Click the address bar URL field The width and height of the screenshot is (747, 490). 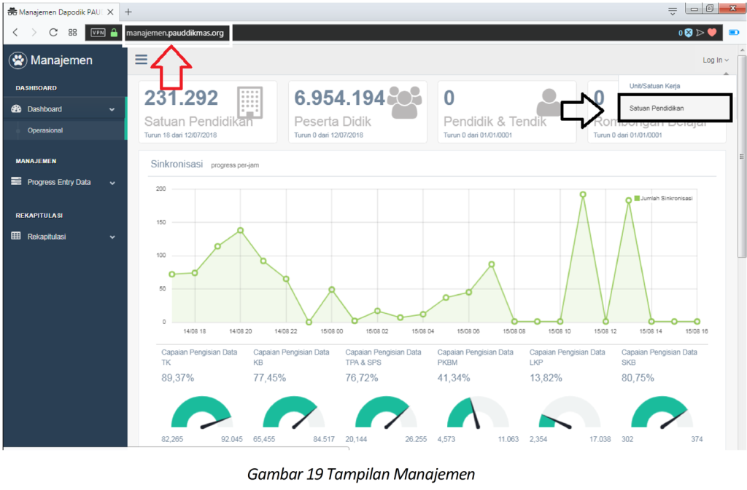pyautogui.click(x=365, y=33)
